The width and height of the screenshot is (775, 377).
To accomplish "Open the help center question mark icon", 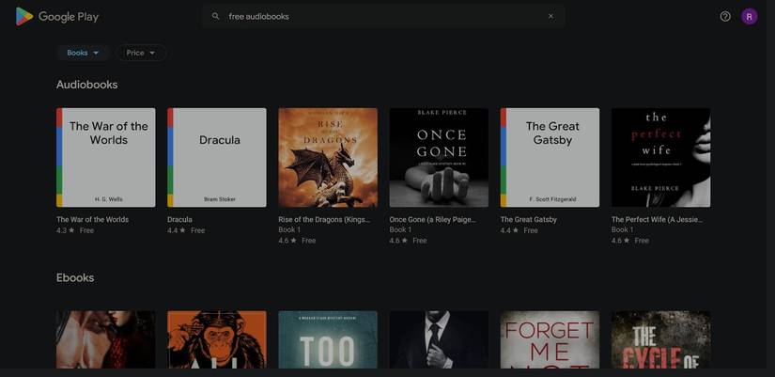I will tap(725, 16).
